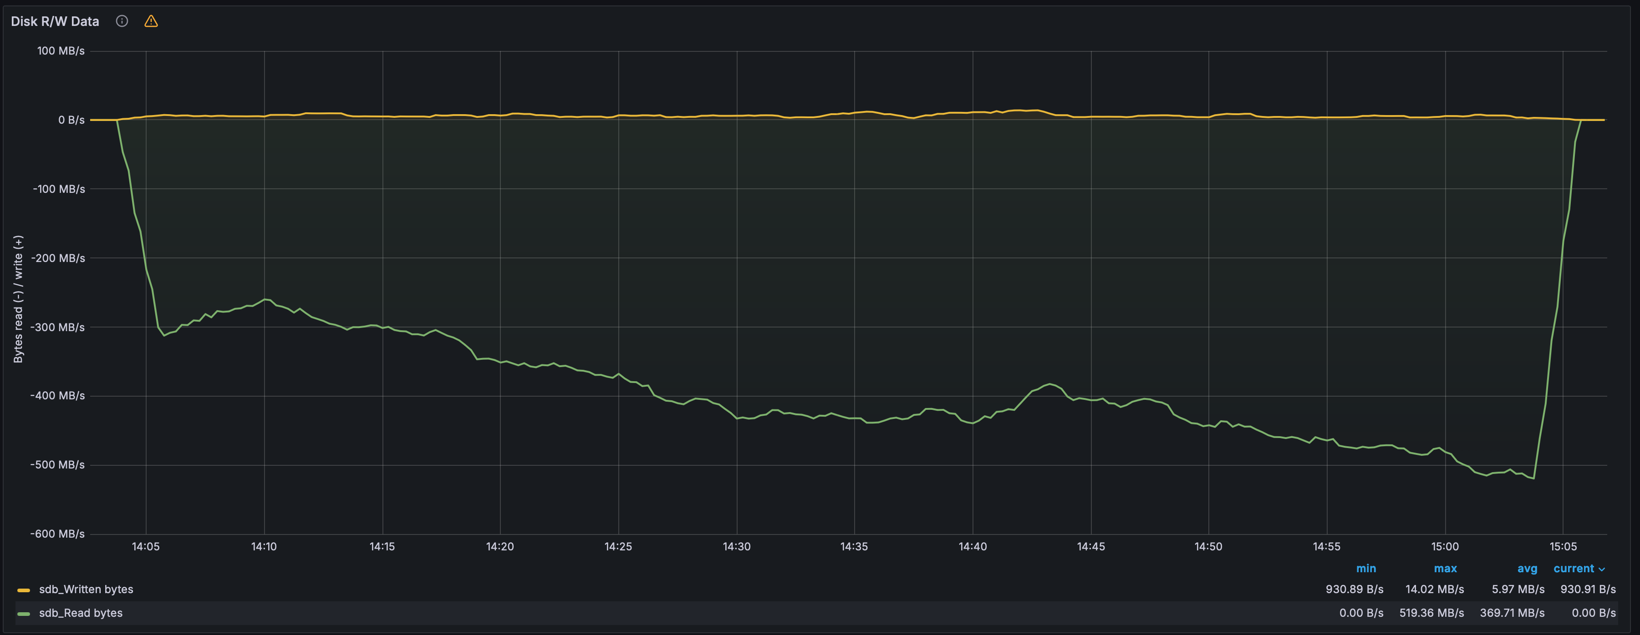Open the panel info icon
The height and width of the screenshot is (635, 1640).
point(122,21)
